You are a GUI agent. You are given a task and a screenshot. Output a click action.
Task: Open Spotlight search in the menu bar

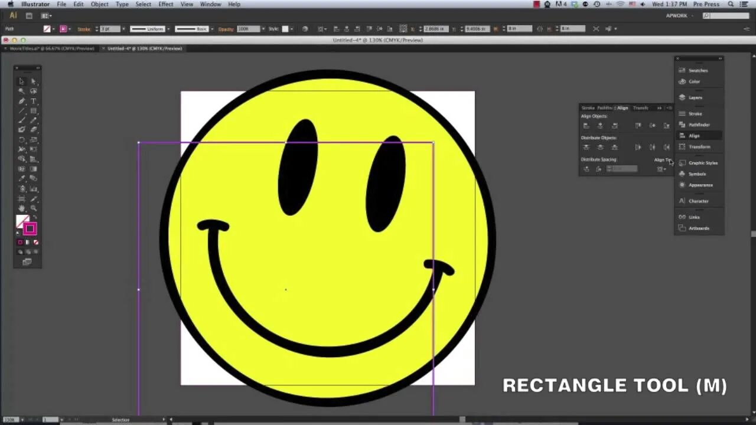point(731,4)
